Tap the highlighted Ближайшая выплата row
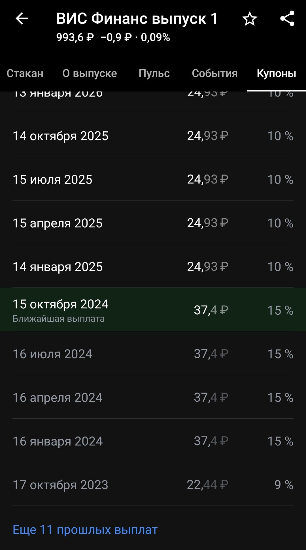Viewport: 306px width, 550px height. [x=153, y=310]
